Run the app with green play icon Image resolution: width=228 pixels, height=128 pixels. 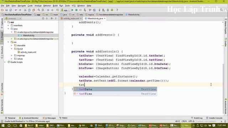[x=72, y=10]
